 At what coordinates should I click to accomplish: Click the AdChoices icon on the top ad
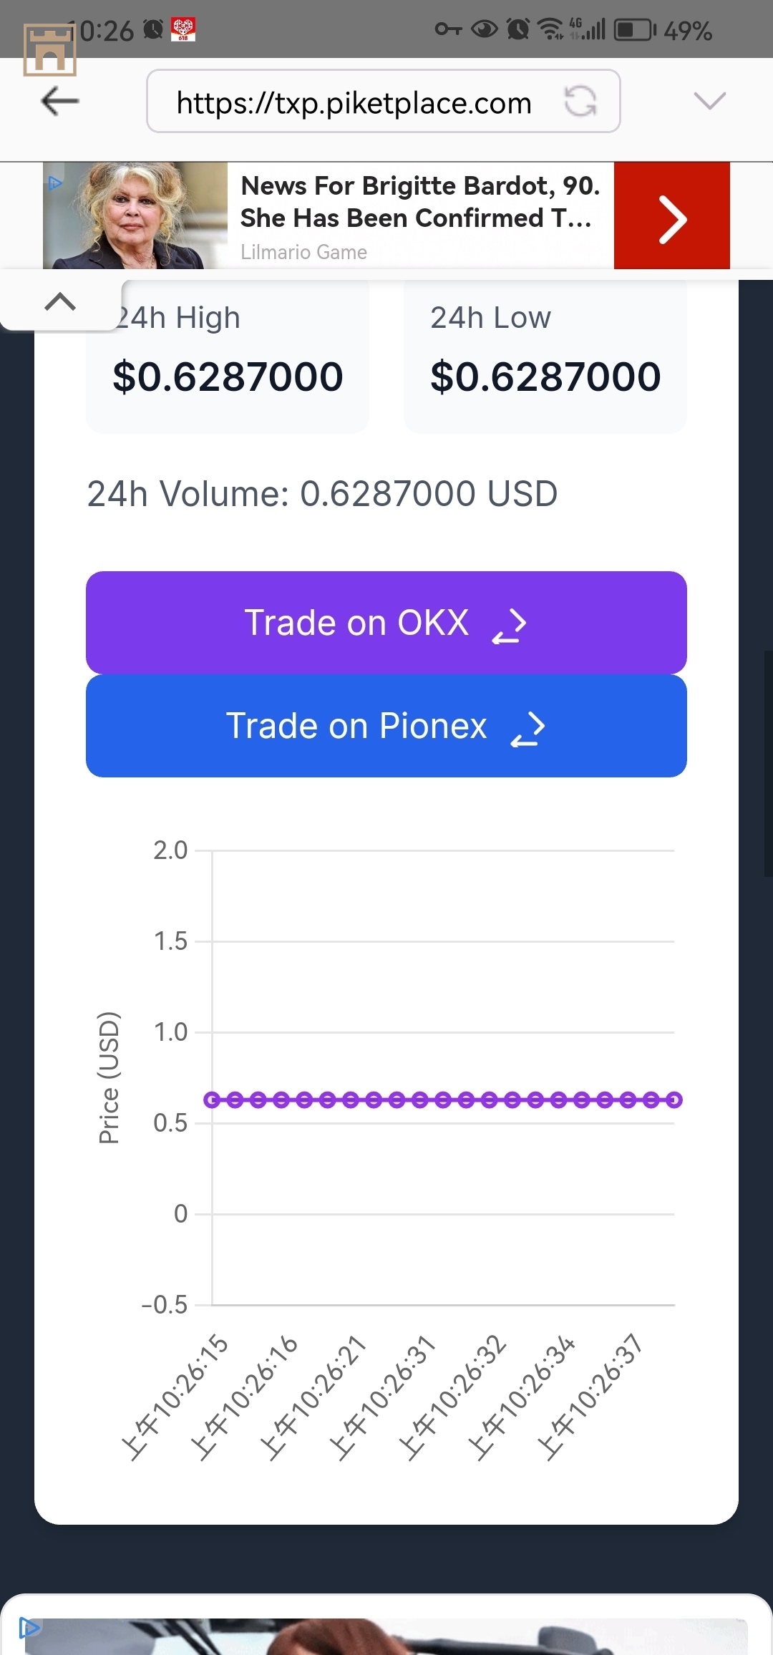(x=54, y=183)
